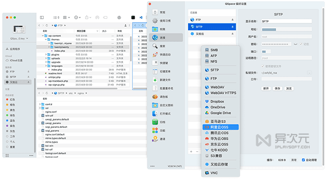Screen dimensions: 327x184
Task: Toggle the 记住 remember password checkbox
Action: click(x=301, y=44)
